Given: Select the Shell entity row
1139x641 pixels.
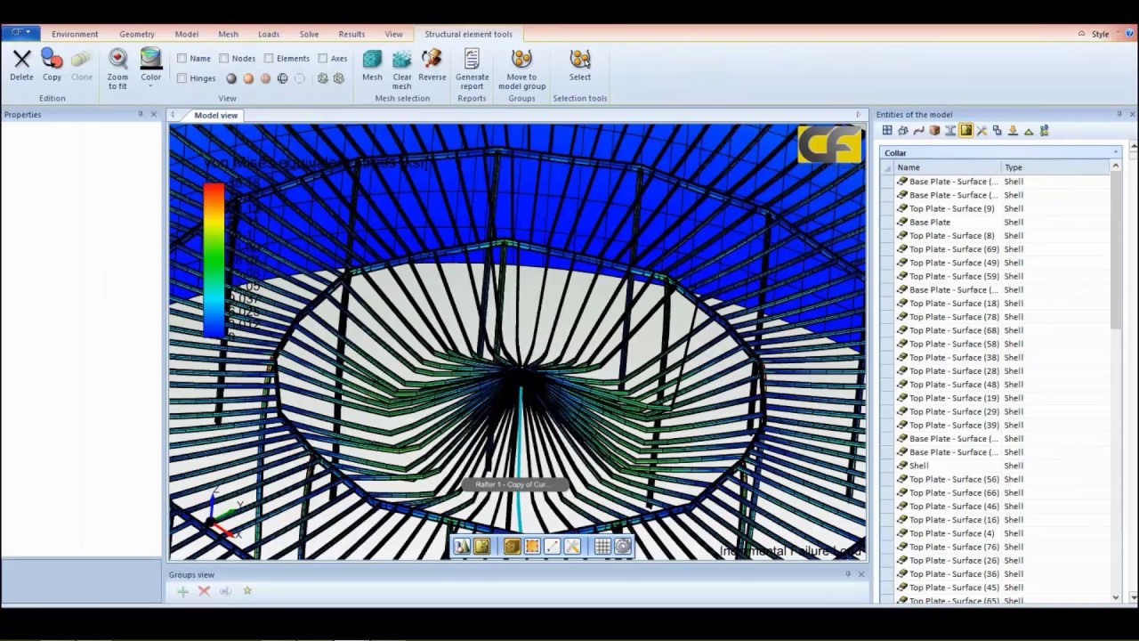Looking at the screenshot, I should pyautogui.click(x=1002, y=466).
